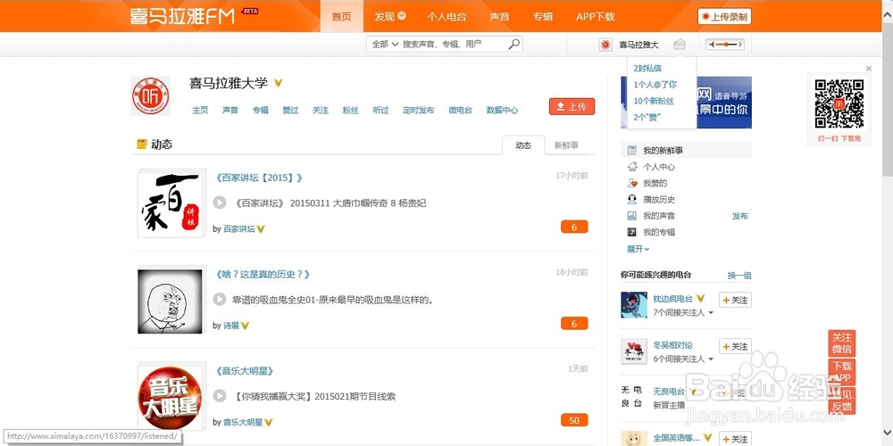
Task: Open 音乐大明星 album cover thumbnail
Action: click(171, 398)
